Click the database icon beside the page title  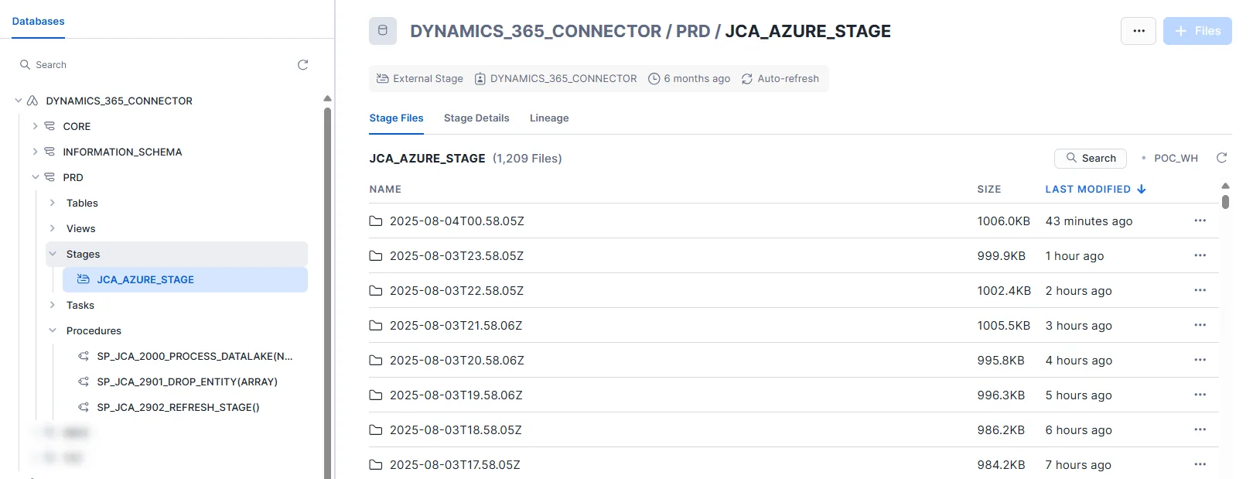[383, 31]
